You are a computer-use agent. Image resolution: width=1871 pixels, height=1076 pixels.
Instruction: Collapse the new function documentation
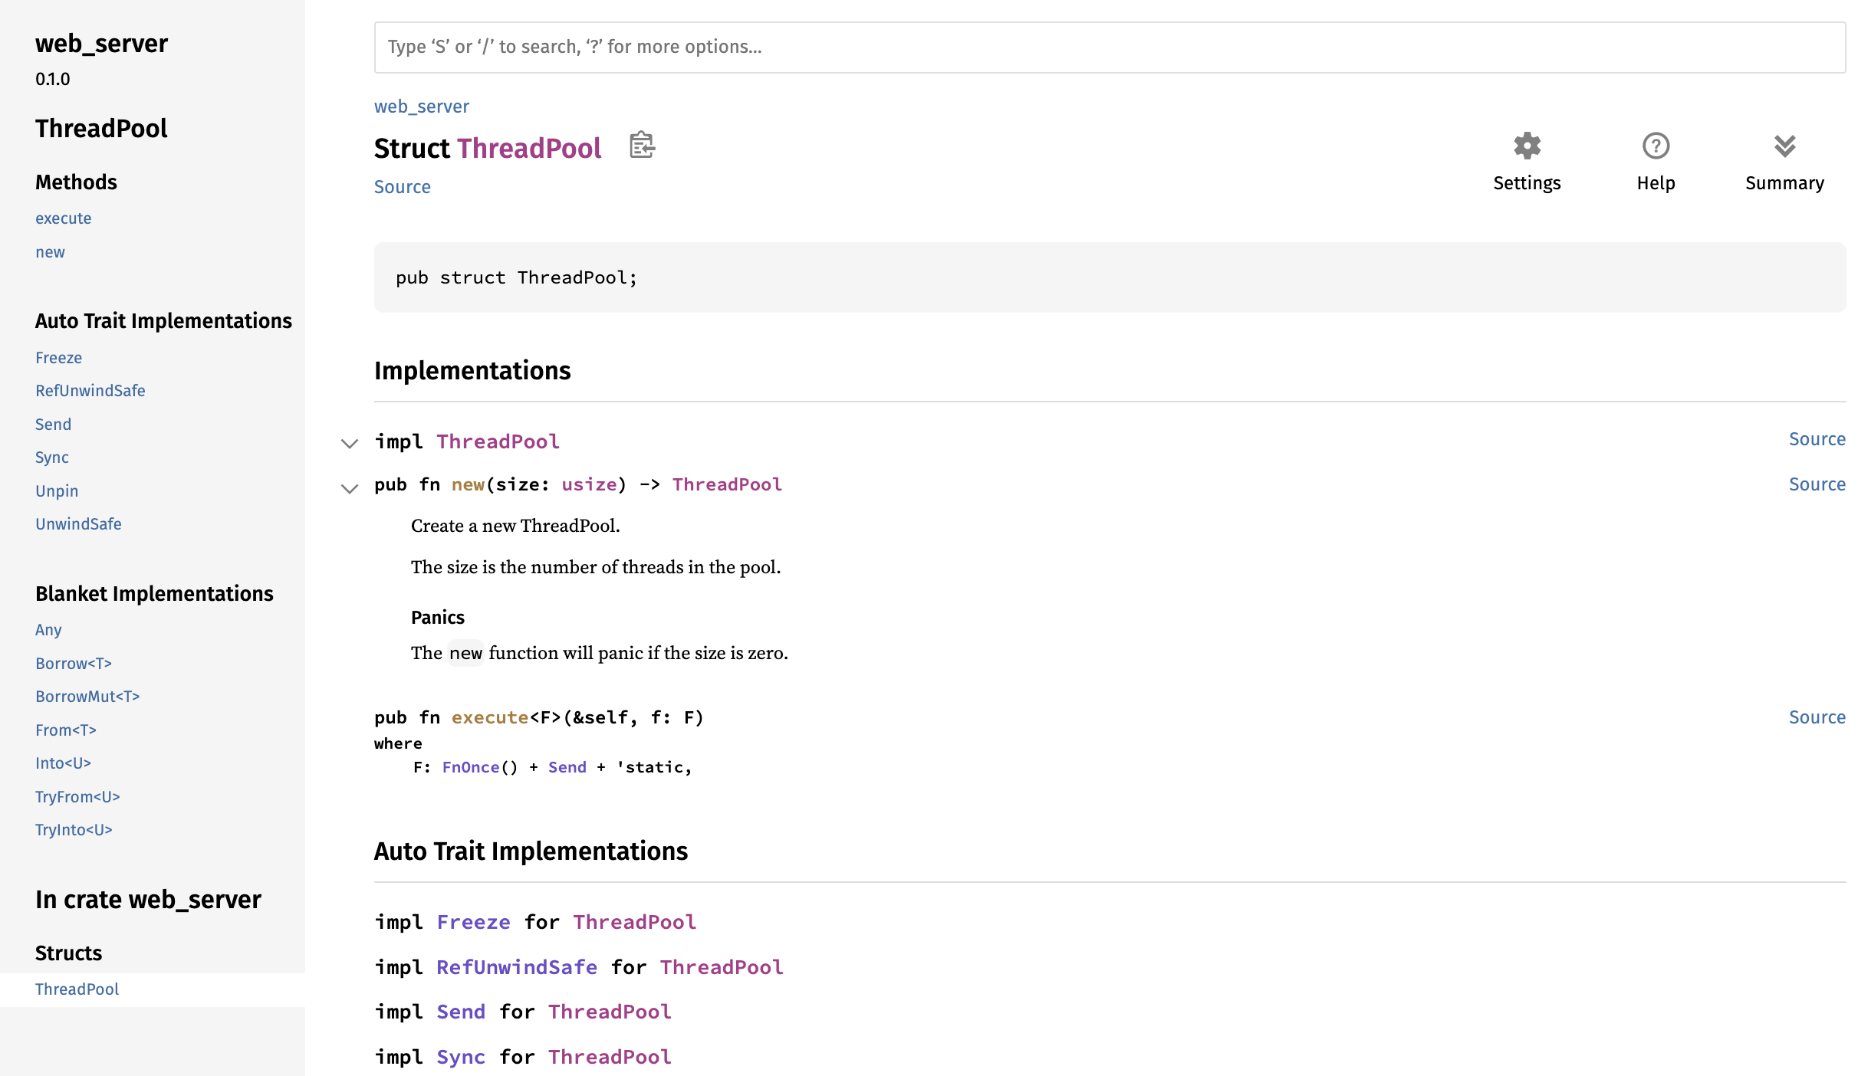[x=350, y=489]
